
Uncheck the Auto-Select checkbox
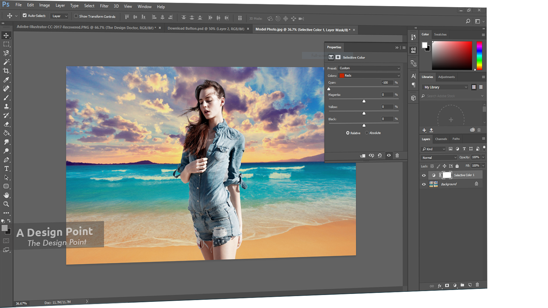pyautogui.click(x=25, y=16)
